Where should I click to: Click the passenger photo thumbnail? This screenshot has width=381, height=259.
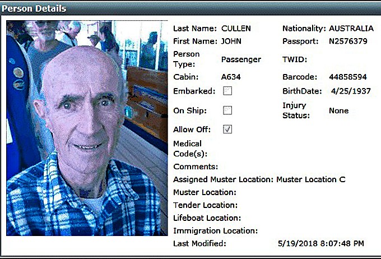(x=87, y=128)
